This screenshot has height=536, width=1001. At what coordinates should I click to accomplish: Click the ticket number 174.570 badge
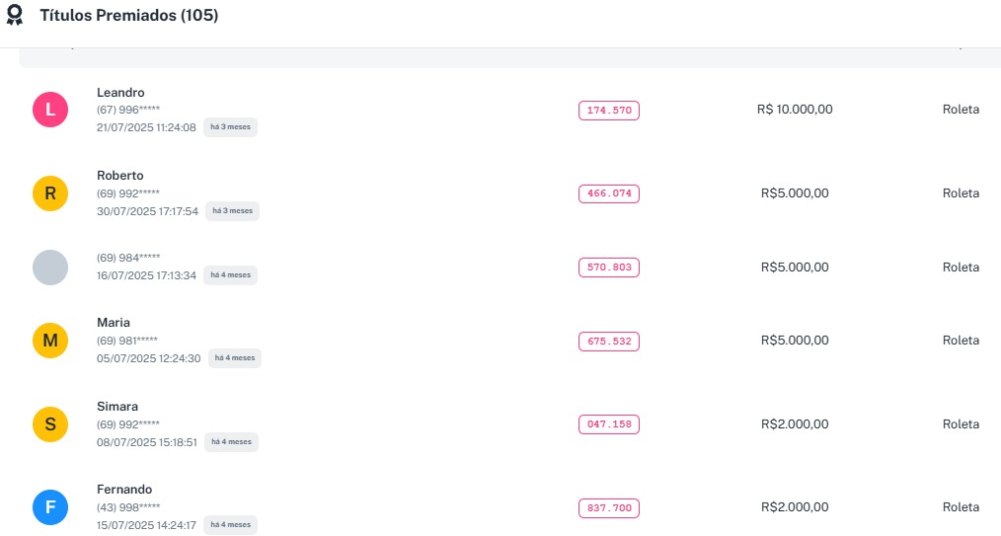click(x=609, y=110)
